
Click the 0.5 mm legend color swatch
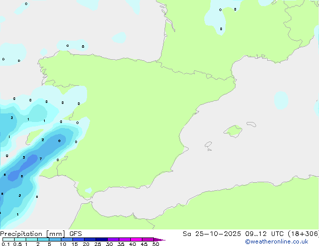[20, 239]
